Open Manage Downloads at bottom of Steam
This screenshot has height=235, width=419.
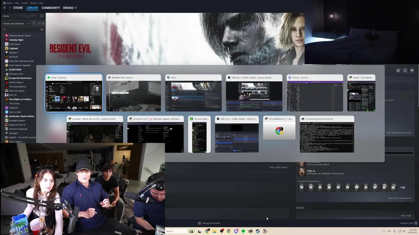point(209,223)
